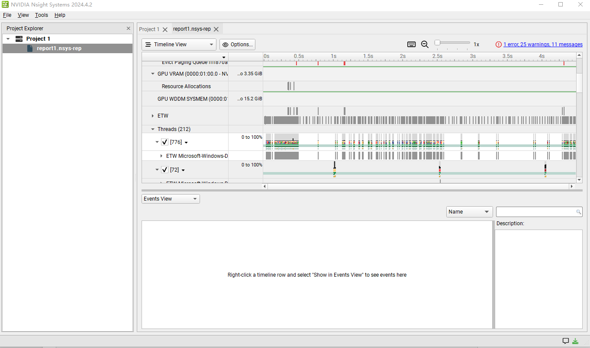Click the horizontal scrollbar left arrow
Image resolution: width=590 pixels, height=348 pixels.
click(x=265, y=186)
